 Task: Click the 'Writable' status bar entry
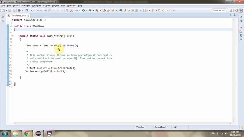coord(140,127)
